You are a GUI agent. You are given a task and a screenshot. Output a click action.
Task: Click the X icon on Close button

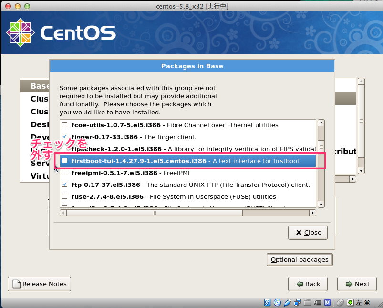(x=299, y=232)
